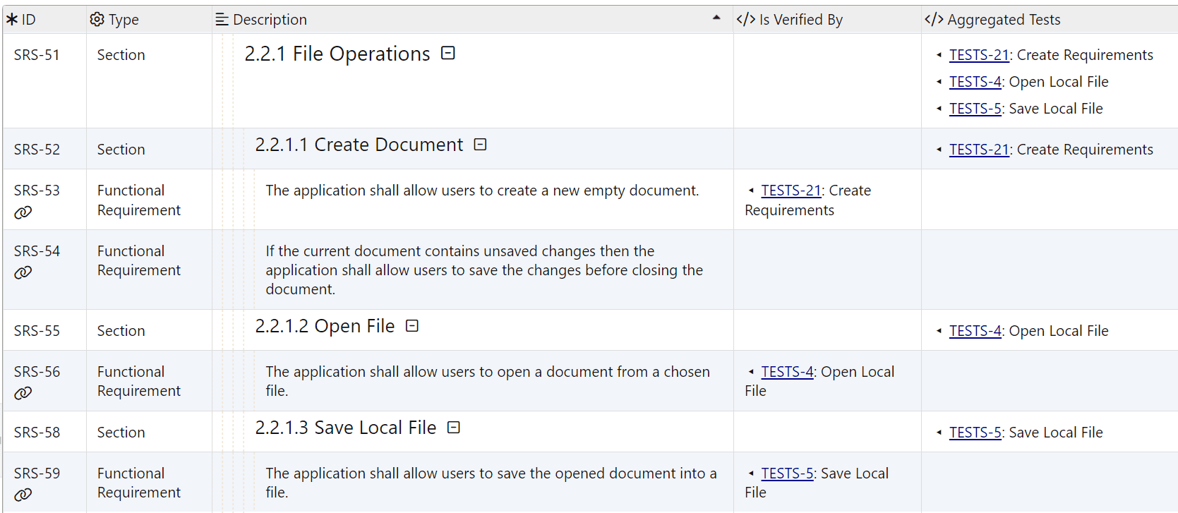Open TESTS-5 link in SRS-51 row
This screenshot has height=513, width=1178.
[x=975, y=109]
